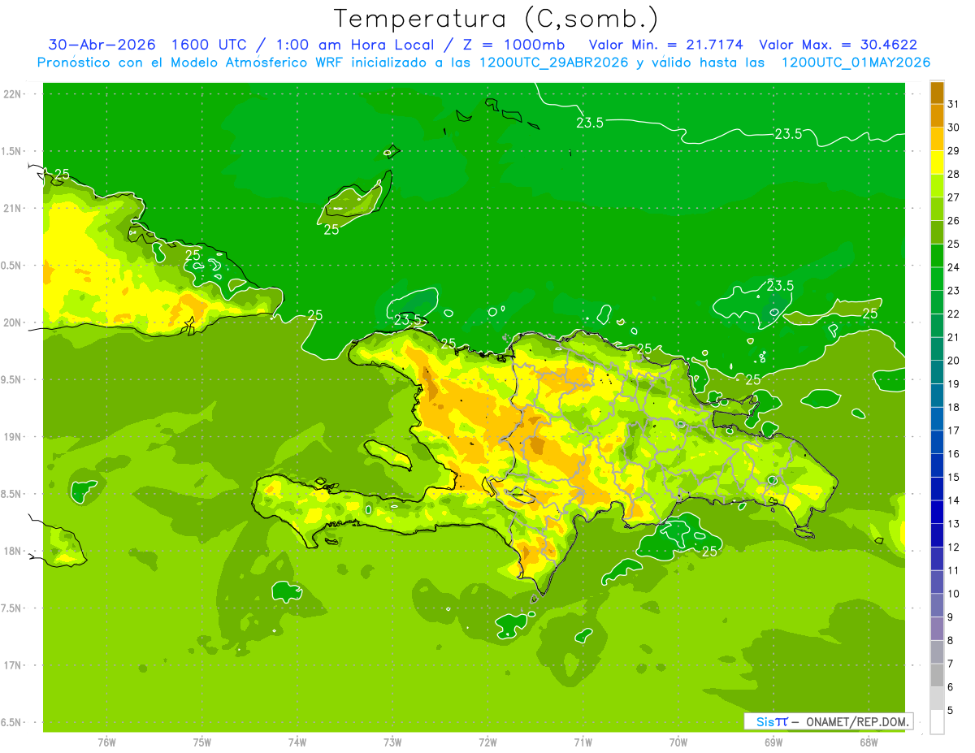Click the Temperatura (C,somb.) title
975x753 pixels.
click(x=496, y=19)
